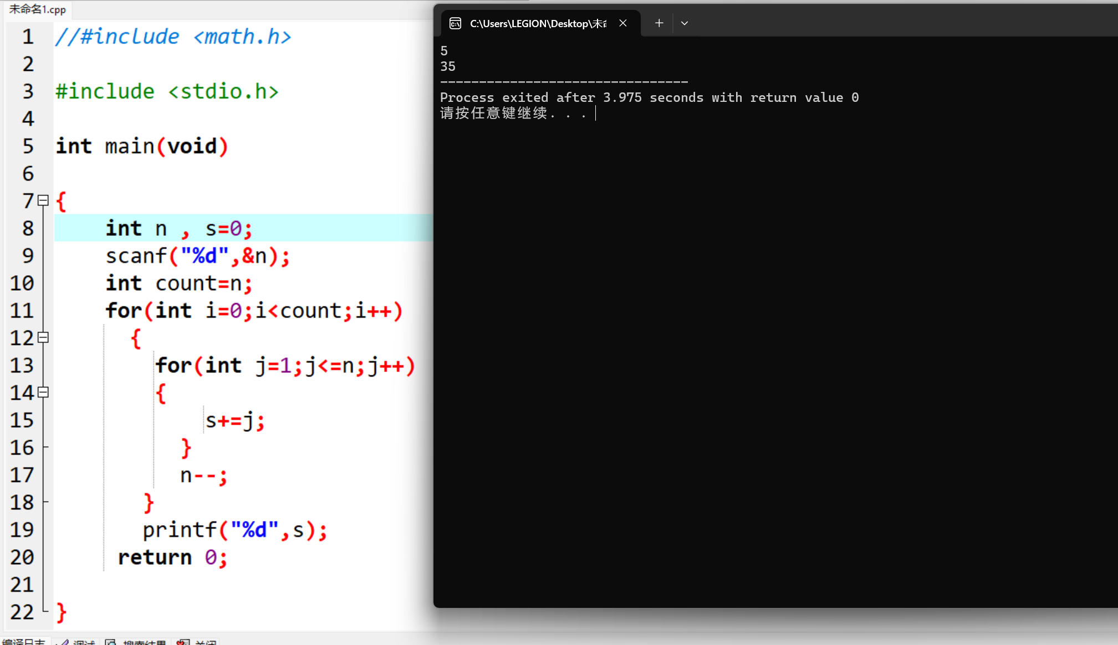Screen dimensions: 1118x645
Task: Select the C:\Users\LEGION\Desktop terminal tab
Action: click(537, 23)
